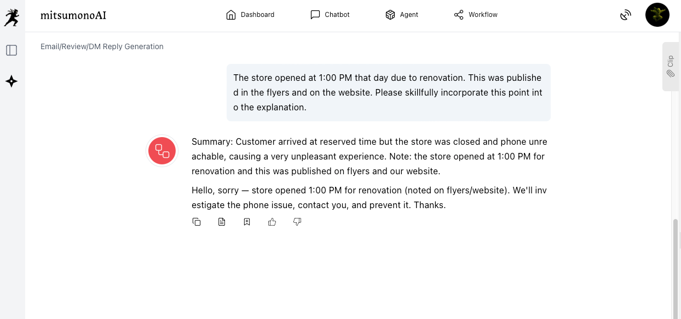The image size is (681, 319).
Task: Go to the Agent section
Action: pos(402,15)
